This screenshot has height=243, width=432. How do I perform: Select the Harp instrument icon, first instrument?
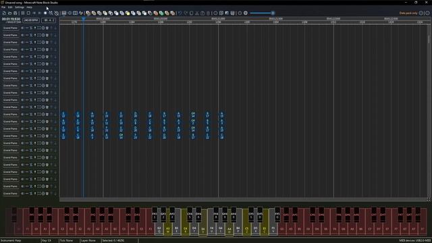pyautogui.click(x=88, y=13)
